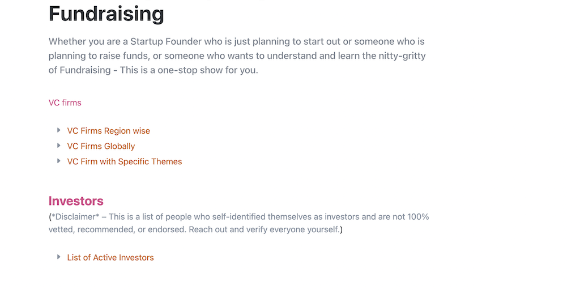Expand the VC Firms Region wise toggle arrow
The height and width of the screenshot is (290, 580).
(58, 130)
